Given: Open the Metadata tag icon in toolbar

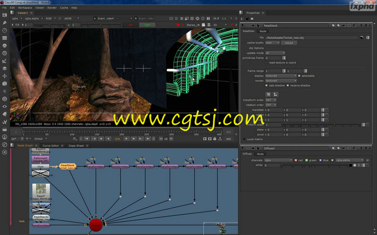Looking at the screenshot, I should click(x=4, y=114).
